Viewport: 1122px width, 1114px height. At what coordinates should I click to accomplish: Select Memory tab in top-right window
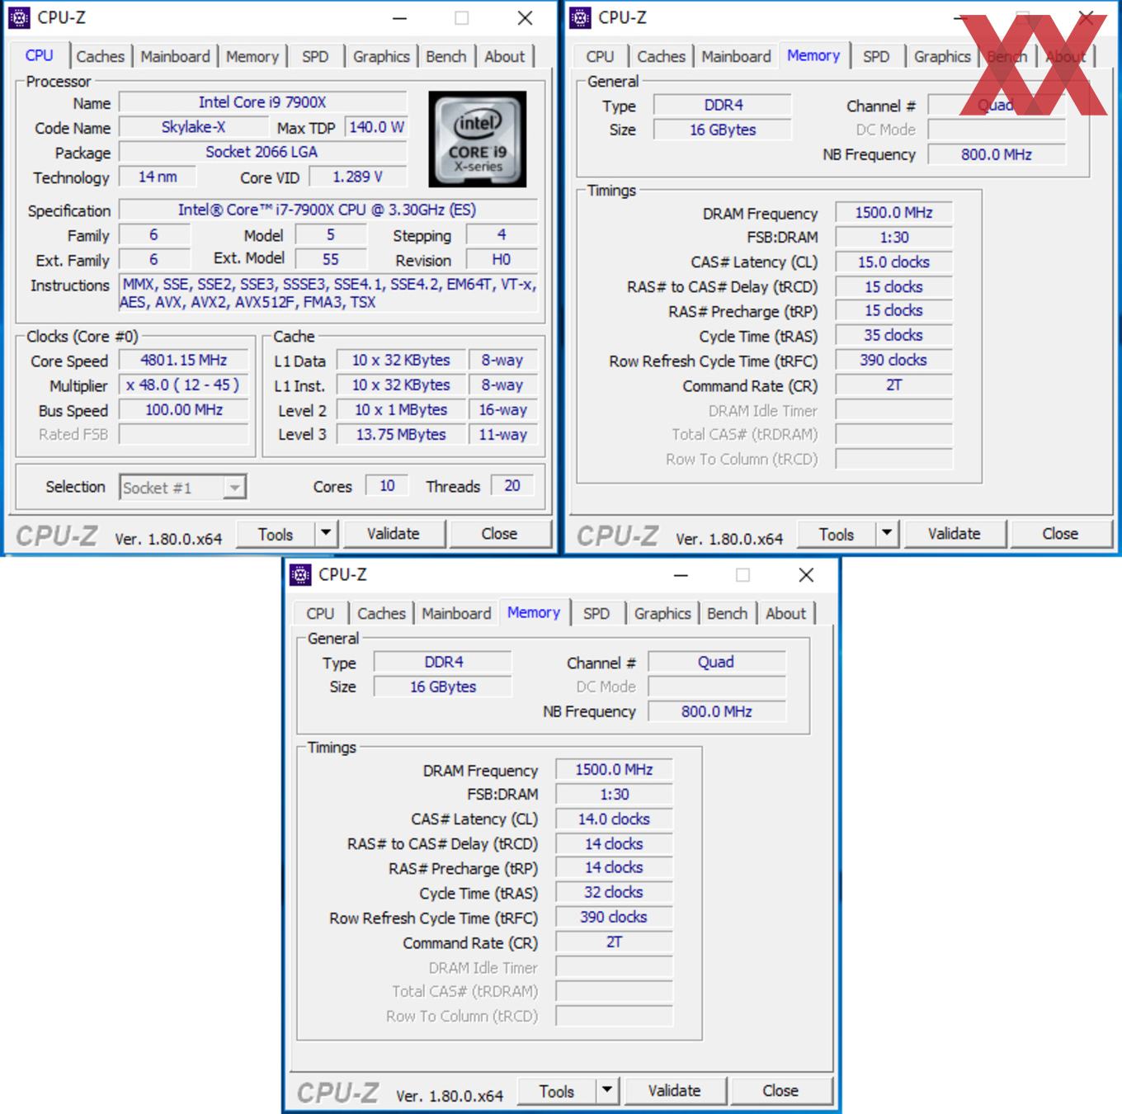[x=813, y=55]
